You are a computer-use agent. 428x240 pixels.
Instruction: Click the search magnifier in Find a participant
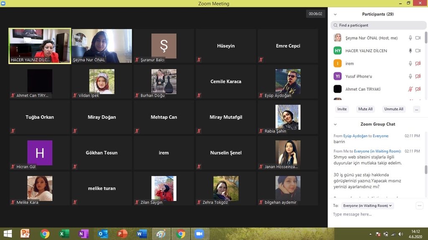pyautogui.click(x=335, y=25)
